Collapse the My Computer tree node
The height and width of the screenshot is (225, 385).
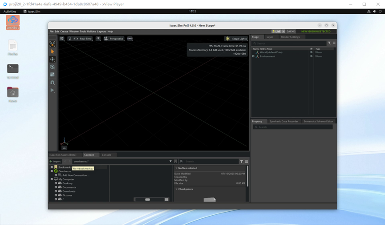pyautogui.click(x=52, y=179)
